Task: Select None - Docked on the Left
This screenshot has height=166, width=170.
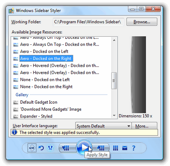Action: 45,80
